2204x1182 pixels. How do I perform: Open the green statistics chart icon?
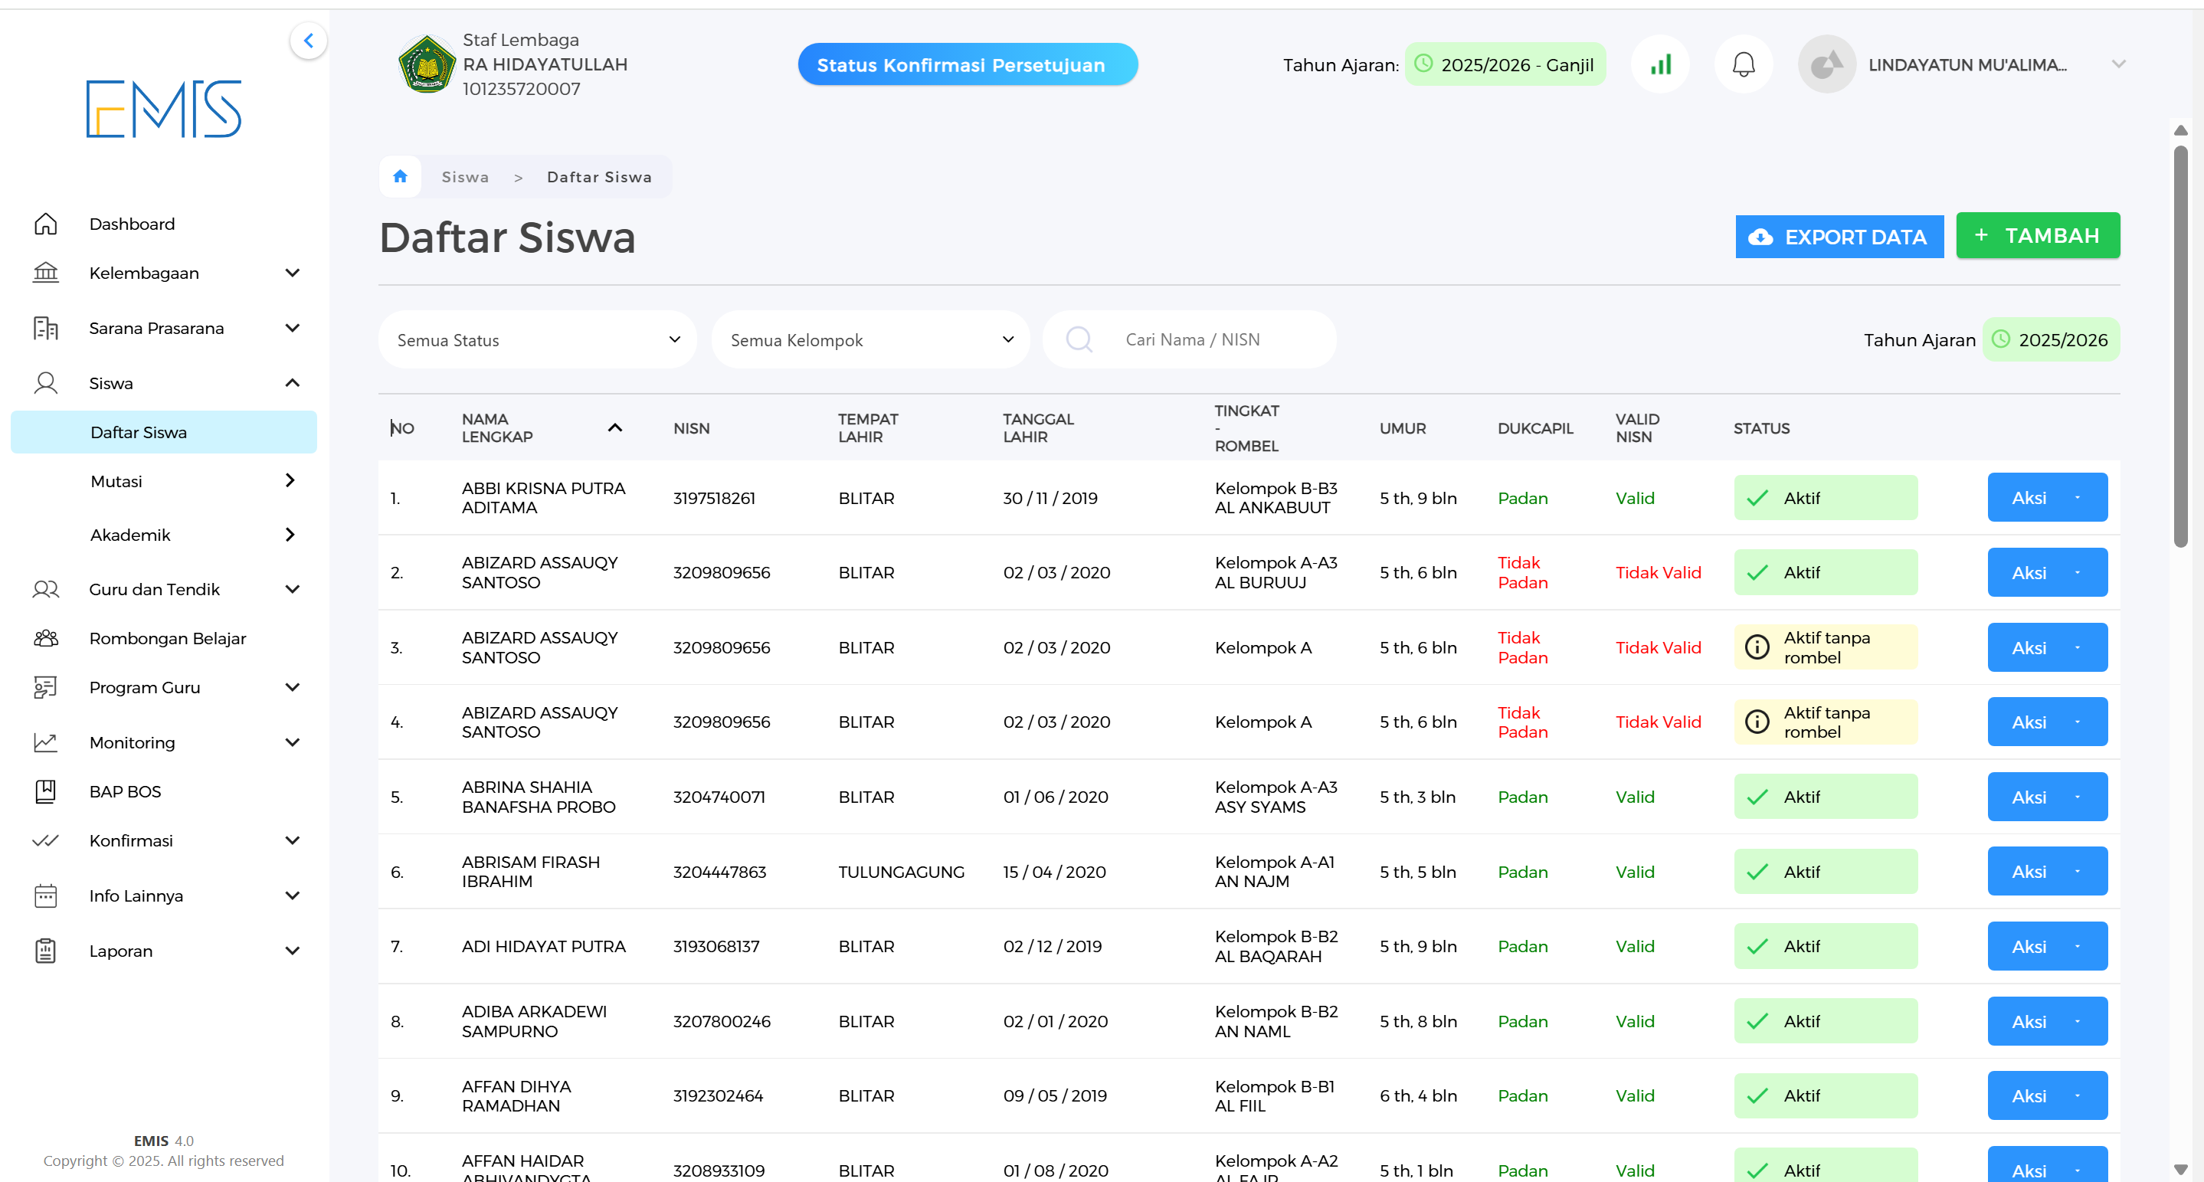tap(1660, 64)
